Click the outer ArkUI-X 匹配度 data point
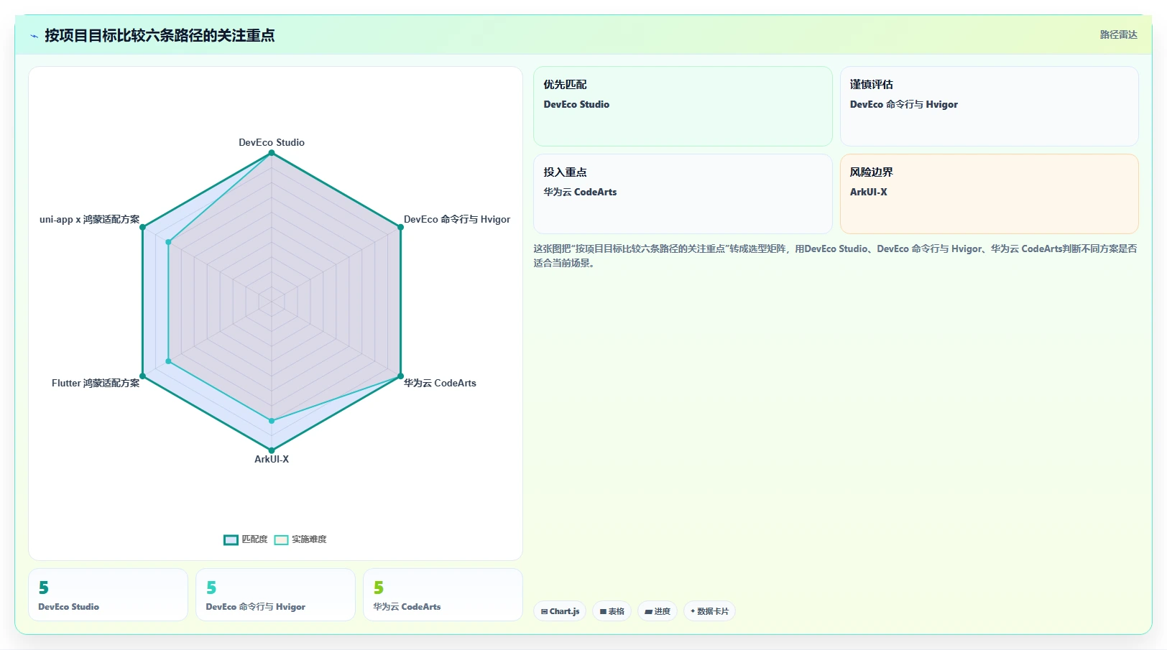 point(272,450)
